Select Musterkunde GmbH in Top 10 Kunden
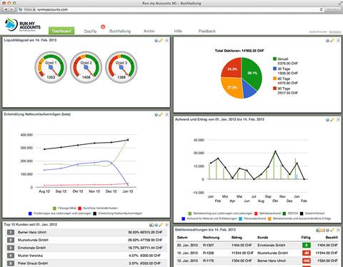The width and height of the screenshot is (343, 267). pos(86,240)
